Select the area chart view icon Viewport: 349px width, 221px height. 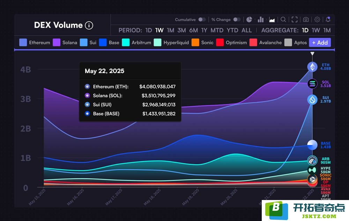coord(272,20)
